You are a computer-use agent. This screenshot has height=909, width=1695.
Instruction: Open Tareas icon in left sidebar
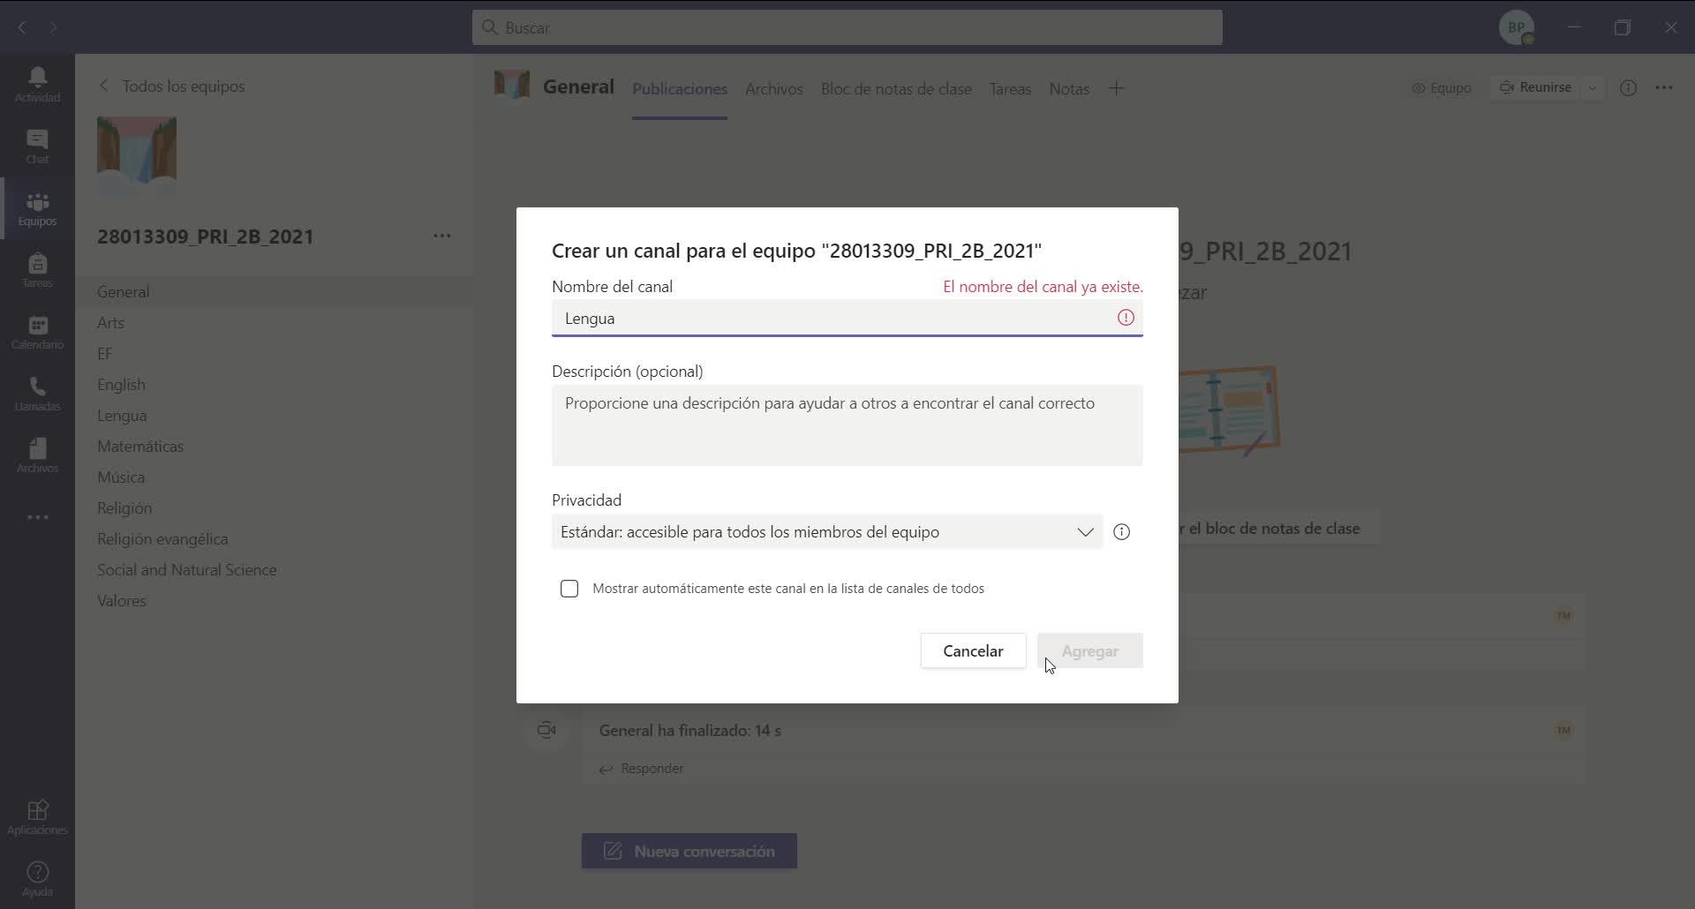point(37,270)
